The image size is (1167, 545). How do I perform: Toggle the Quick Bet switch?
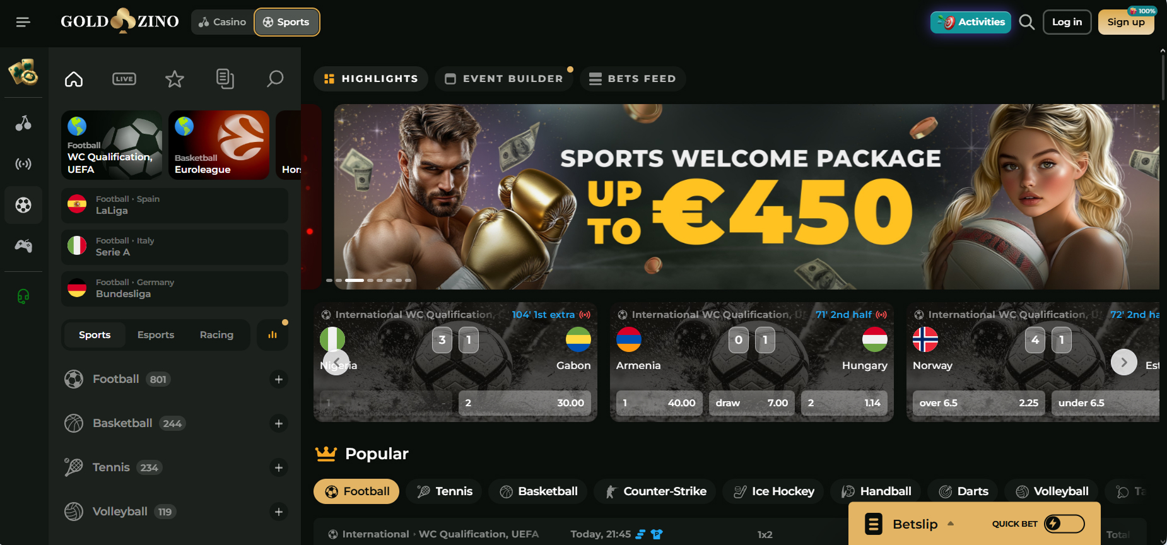(x=1064, y=524)
